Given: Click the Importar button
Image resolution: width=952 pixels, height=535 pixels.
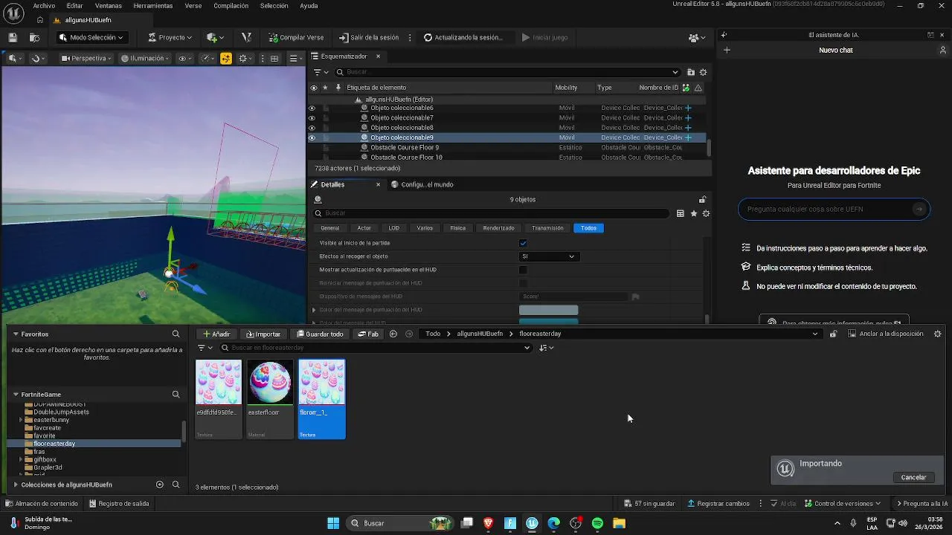Looking at the screenshot, I should coord(263,334).
